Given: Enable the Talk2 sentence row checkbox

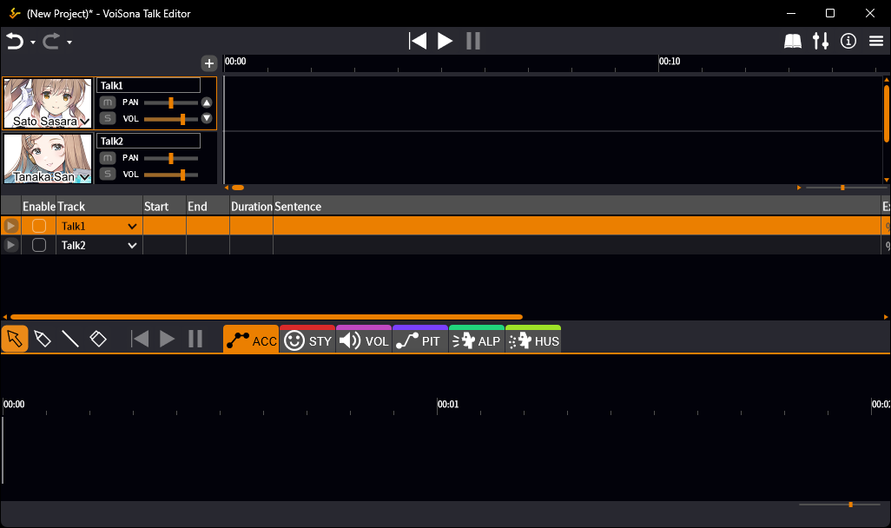Looking at the screenshot, I should pos(39,246).
